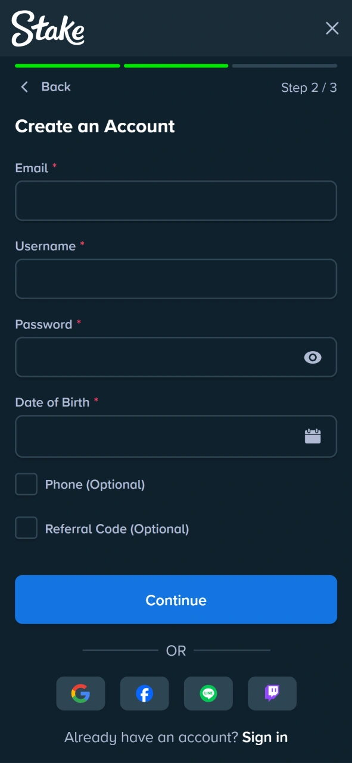This screenshot has width=352, height=763.
Task: Sign up using the Twitch icon
Action: (272, 693)
